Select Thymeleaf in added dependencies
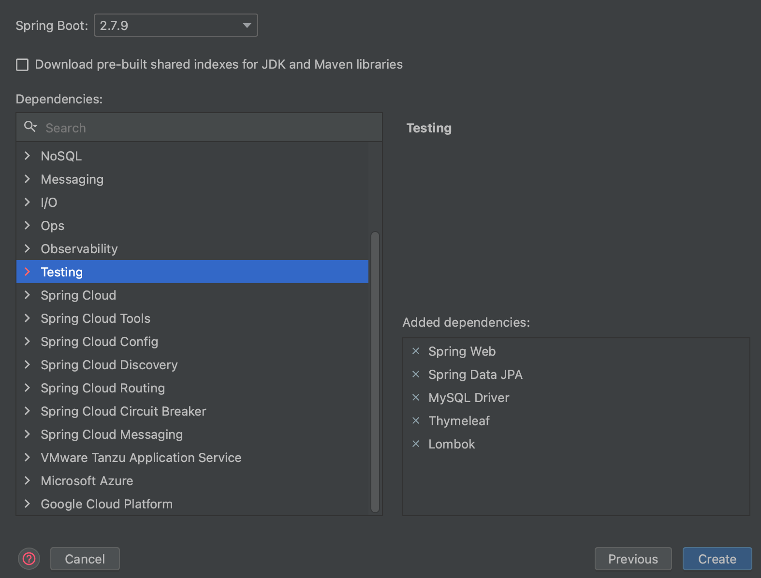This screenshot has width=761, height=578. [459, 421]
